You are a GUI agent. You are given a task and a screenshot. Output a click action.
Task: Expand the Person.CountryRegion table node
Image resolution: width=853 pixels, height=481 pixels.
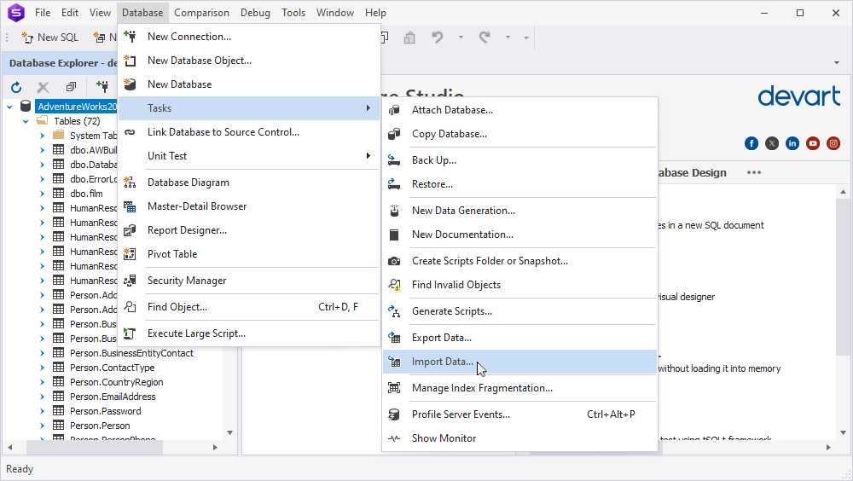[42, 383]
